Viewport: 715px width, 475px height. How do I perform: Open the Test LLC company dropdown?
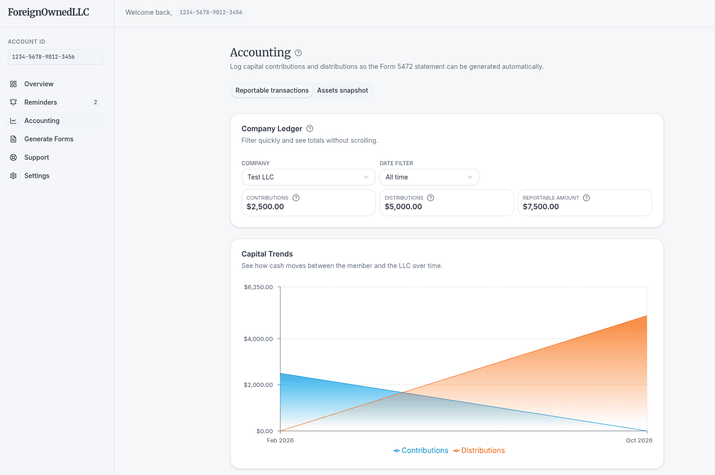click(x=308, y=177)
